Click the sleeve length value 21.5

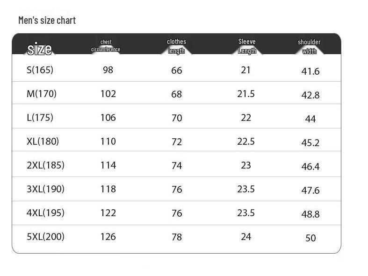coord(246,94)
